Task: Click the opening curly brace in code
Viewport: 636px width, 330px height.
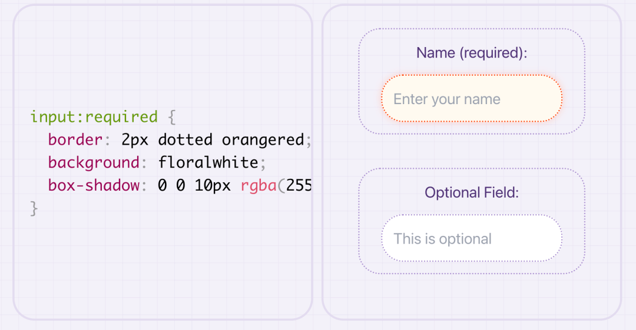Action: coord(172,116)
